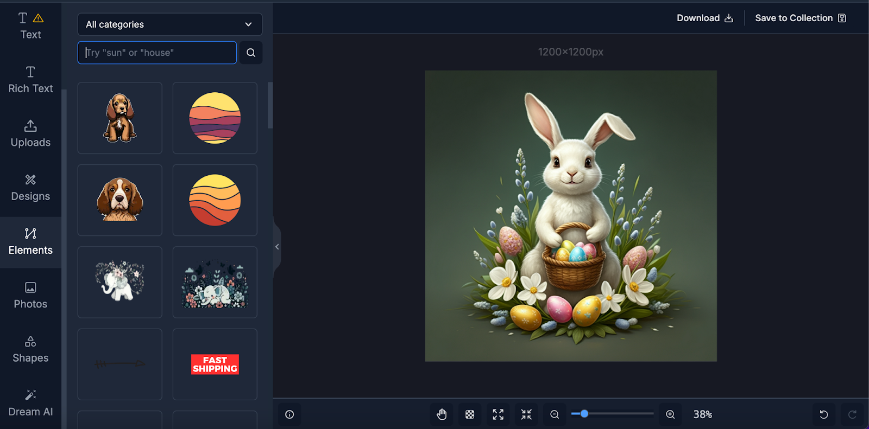Select the Easter bunny canvas image
The width and height of the screenshot is (869, 429).
click(571, 216)
